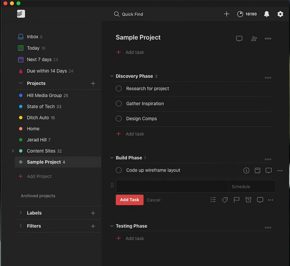Screen dimensions: 290x266
Task: Click red Add Task button
Action: pyautogui.click(x=129, y=200)
